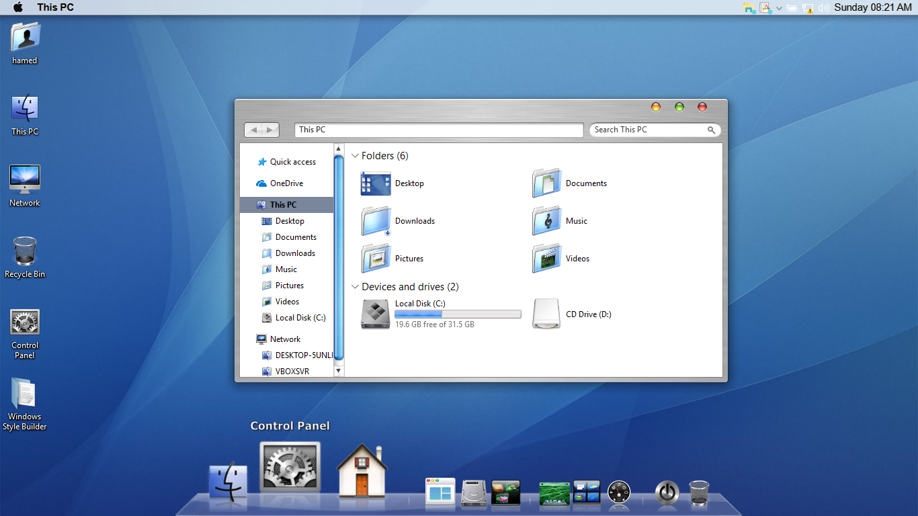
Task: Click the back navigation arrow
Action: tap(254, 130)
